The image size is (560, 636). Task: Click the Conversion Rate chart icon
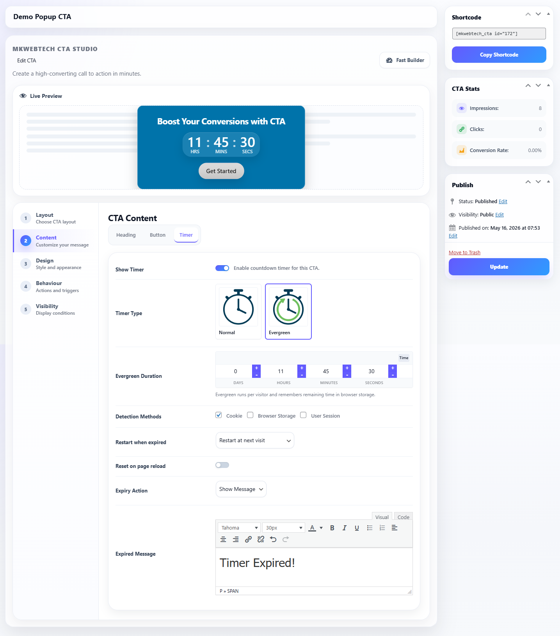462,151
